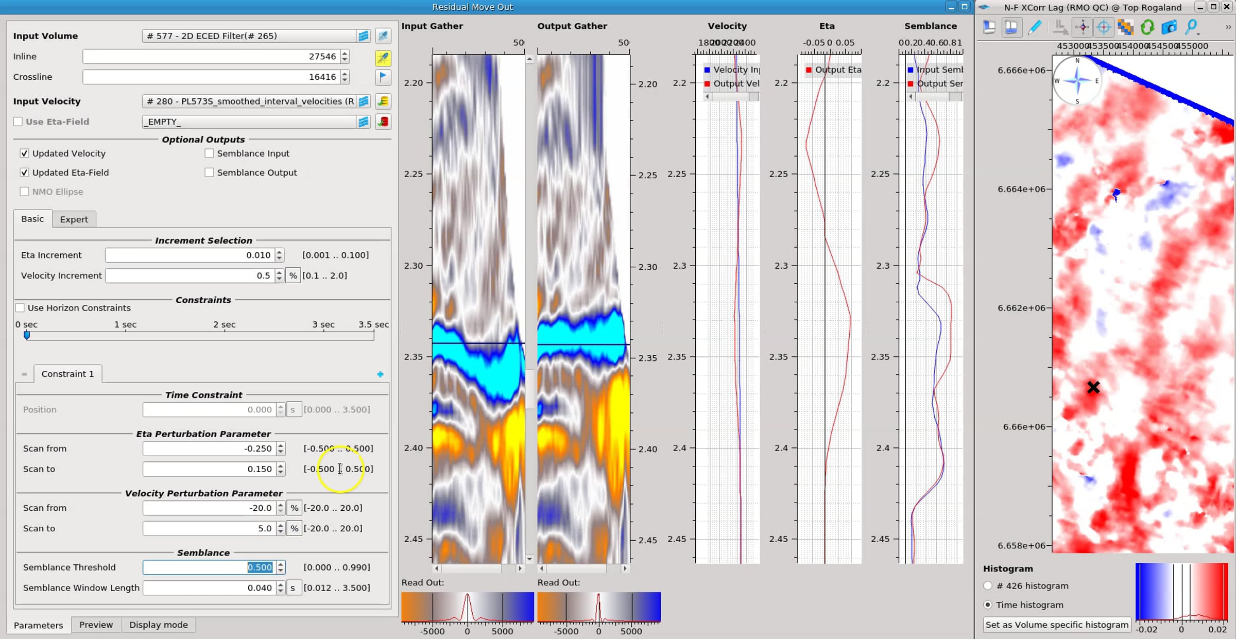Click the orange-blue checkerboard colormap icon
The image size is (1236, 639).
tap(1125, 27)
